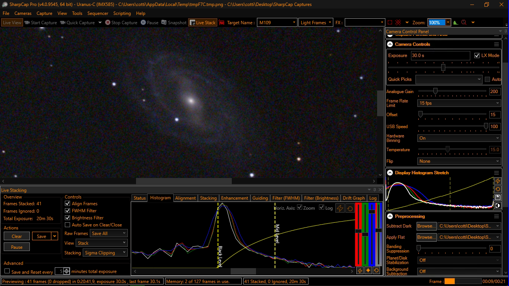Screen dimensions: 509x286
Task: Toggle the half-circle contrast icon in histogram panel
Action: 497,206
